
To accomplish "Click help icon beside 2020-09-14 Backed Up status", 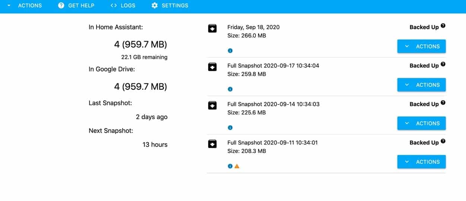I will (443, 103).
